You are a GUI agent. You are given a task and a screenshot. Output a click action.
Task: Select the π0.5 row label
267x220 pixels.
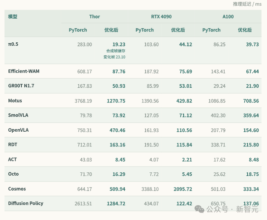point(13,44)
